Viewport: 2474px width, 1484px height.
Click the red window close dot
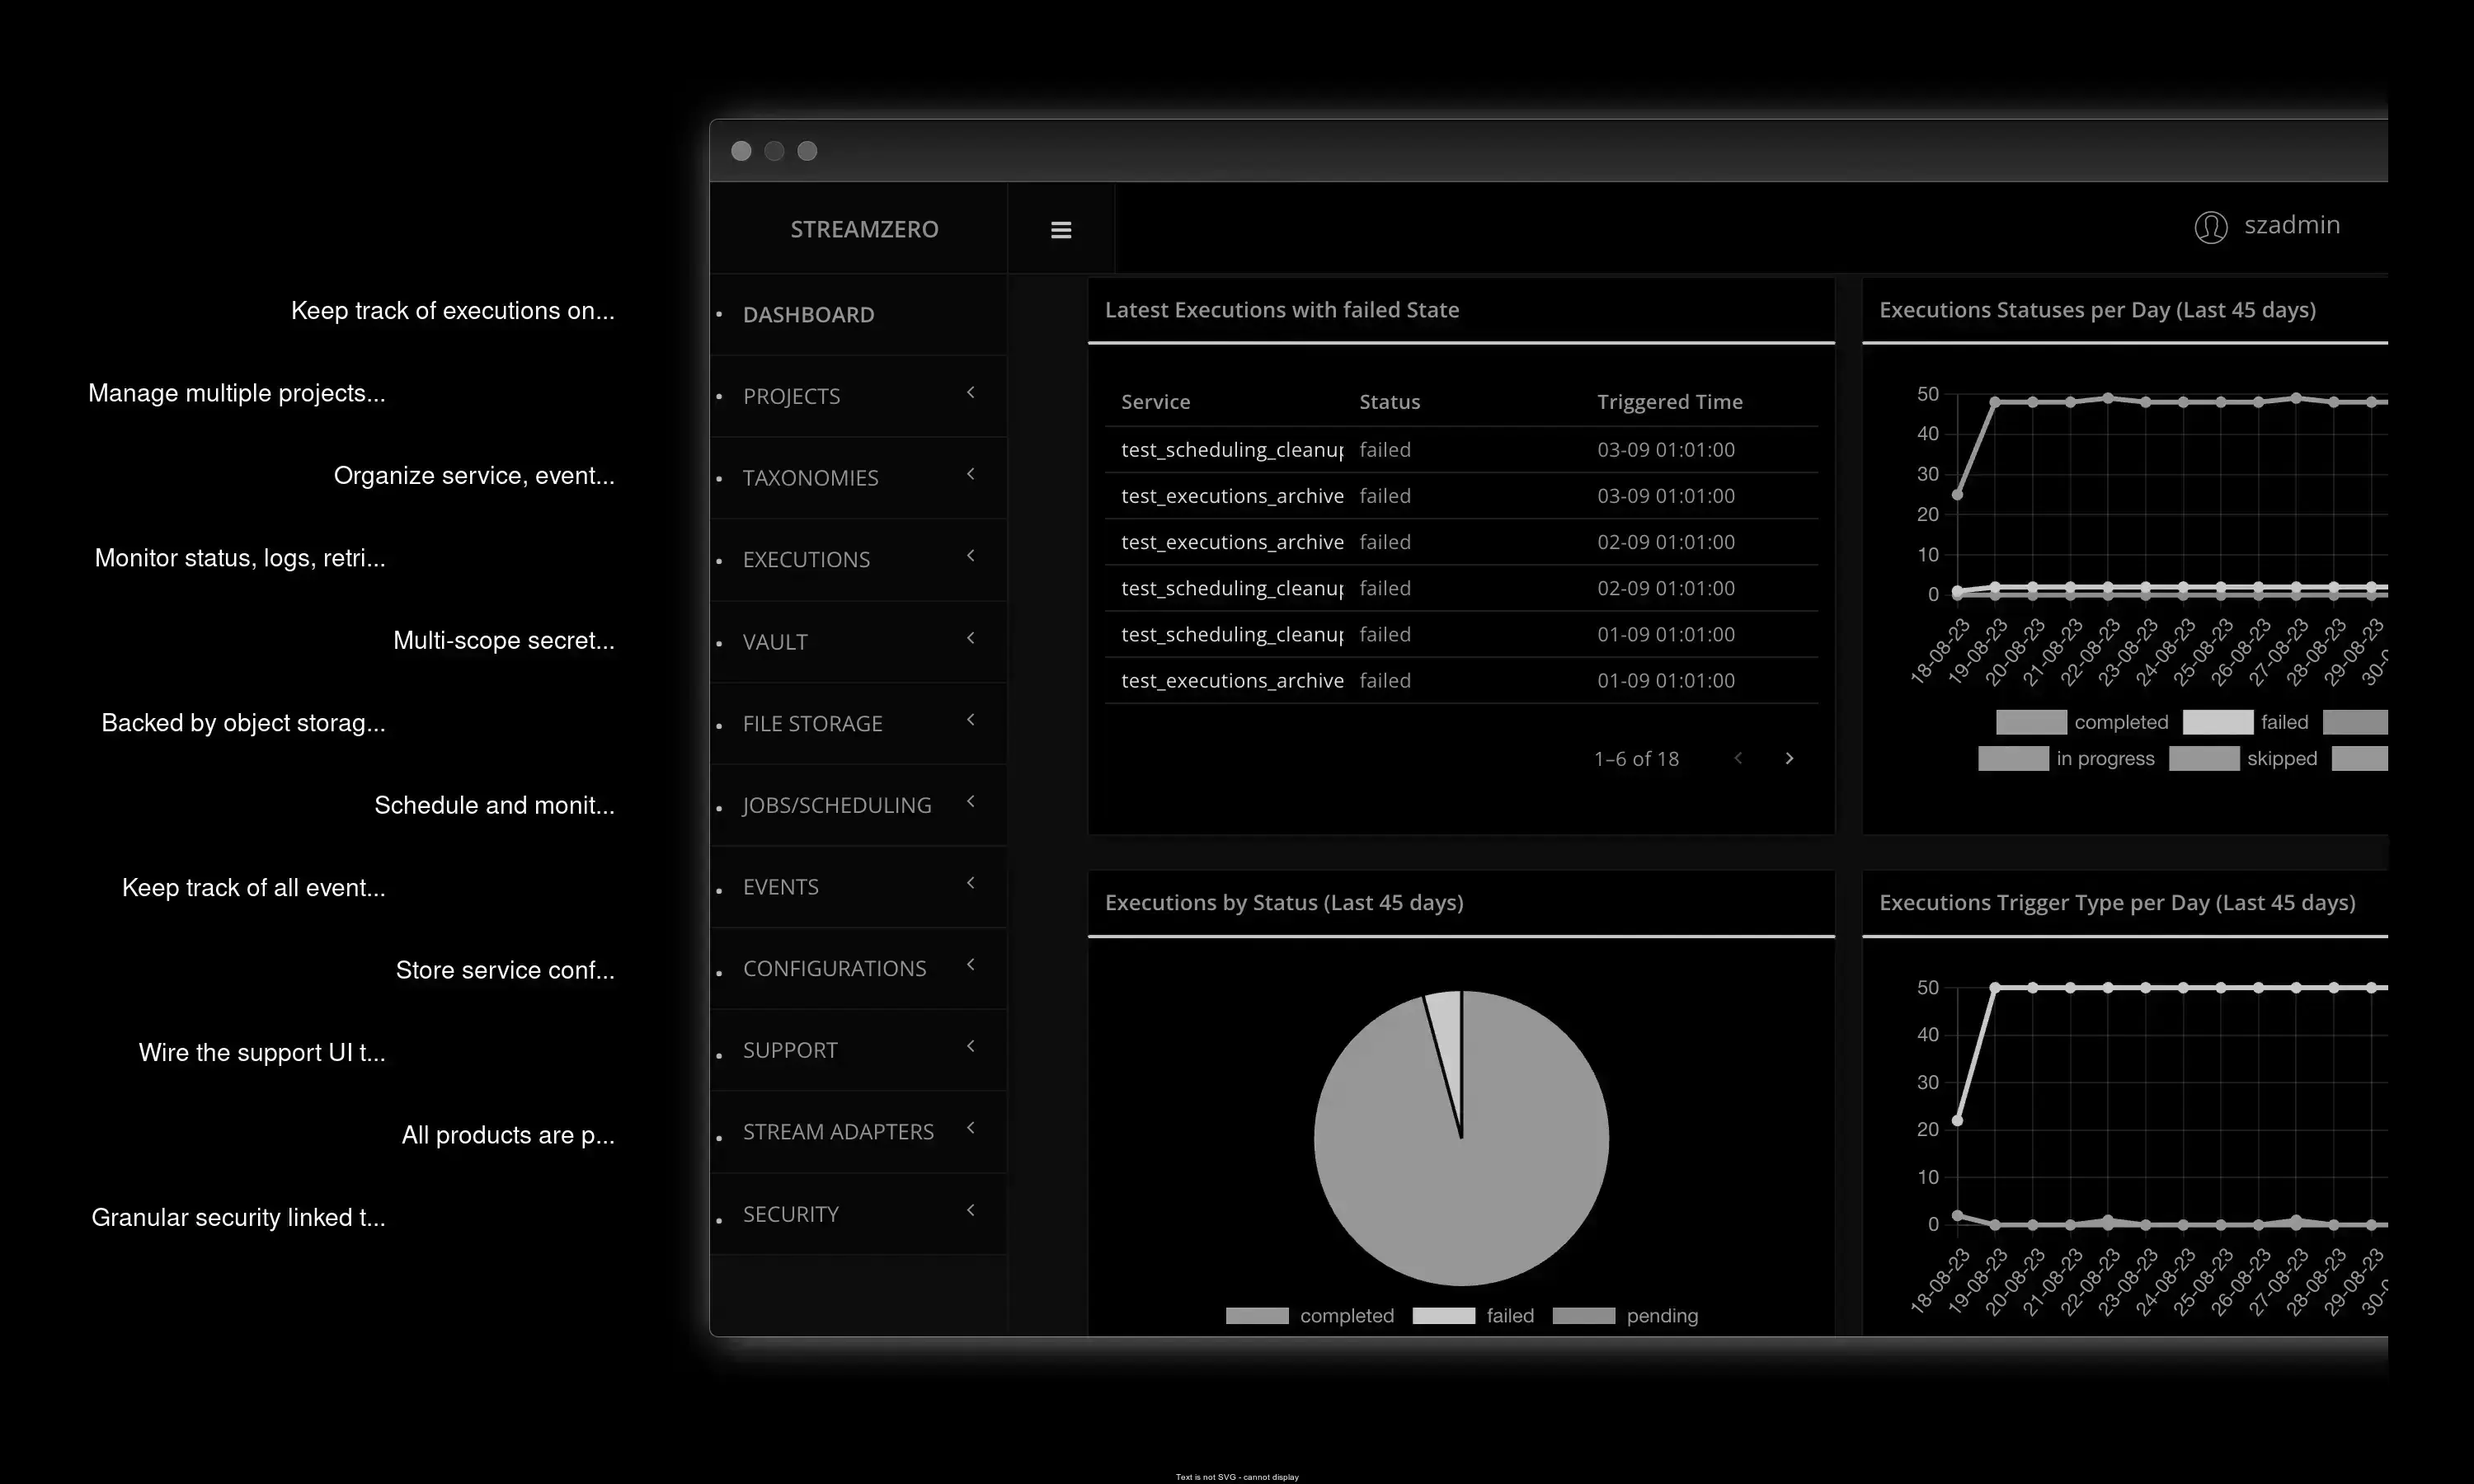741,151
